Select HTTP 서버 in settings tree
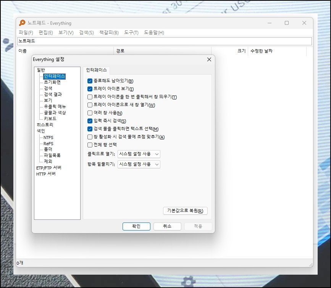The width and height of the screenshot is (331, 288). (46, 174)
